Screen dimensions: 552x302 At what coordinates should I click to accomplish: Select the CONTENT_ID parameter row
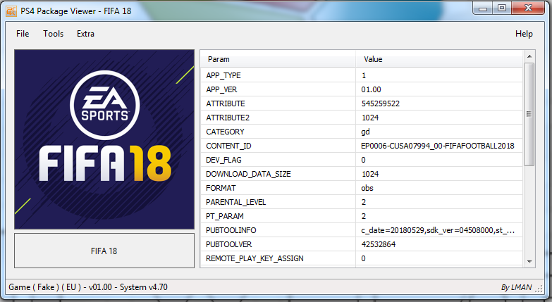pos(280,146)
